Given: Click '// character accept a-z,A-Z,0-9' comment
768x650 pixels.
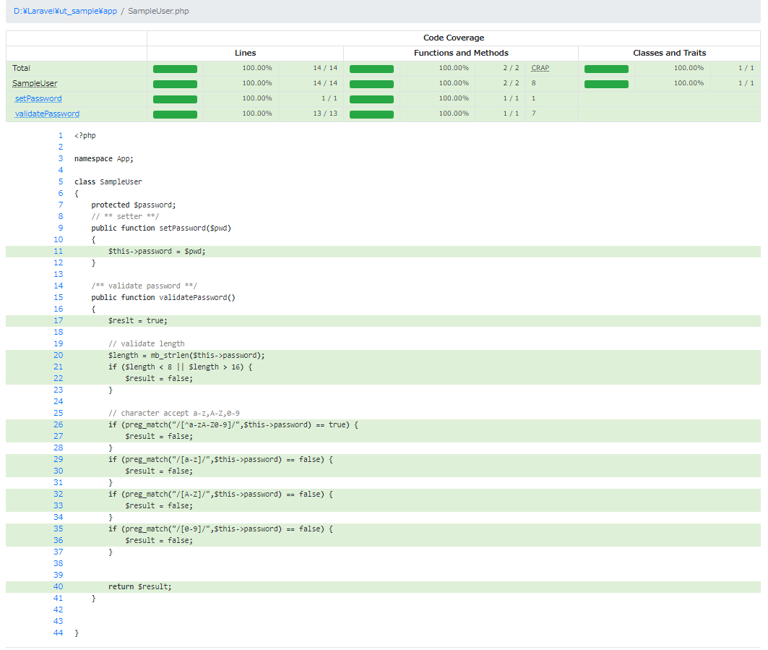Looking at the screenshot, I should 174,414.
